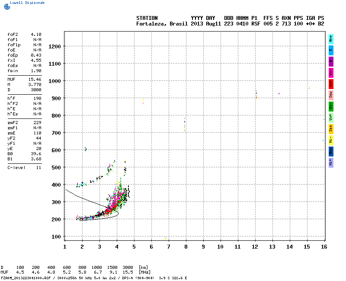Image resolution: width=346 pixels, height=281 pixels.
Task: Click the MUF value 15.5 in bottom table
Action: point(128,272)
